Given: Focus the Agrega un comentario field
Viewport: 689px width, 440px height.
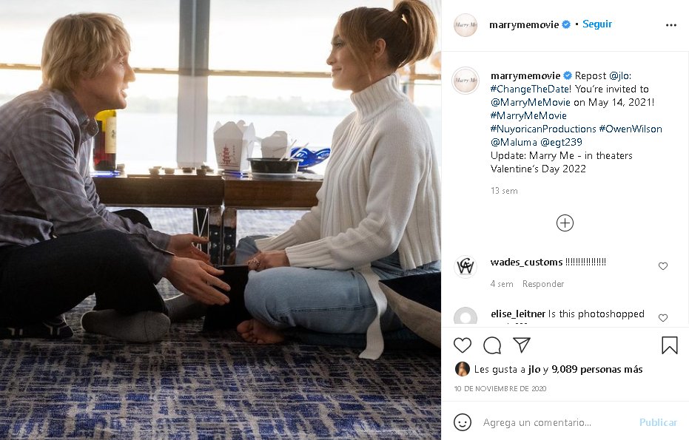Looking at the screenshot, I should pos(557,422).
